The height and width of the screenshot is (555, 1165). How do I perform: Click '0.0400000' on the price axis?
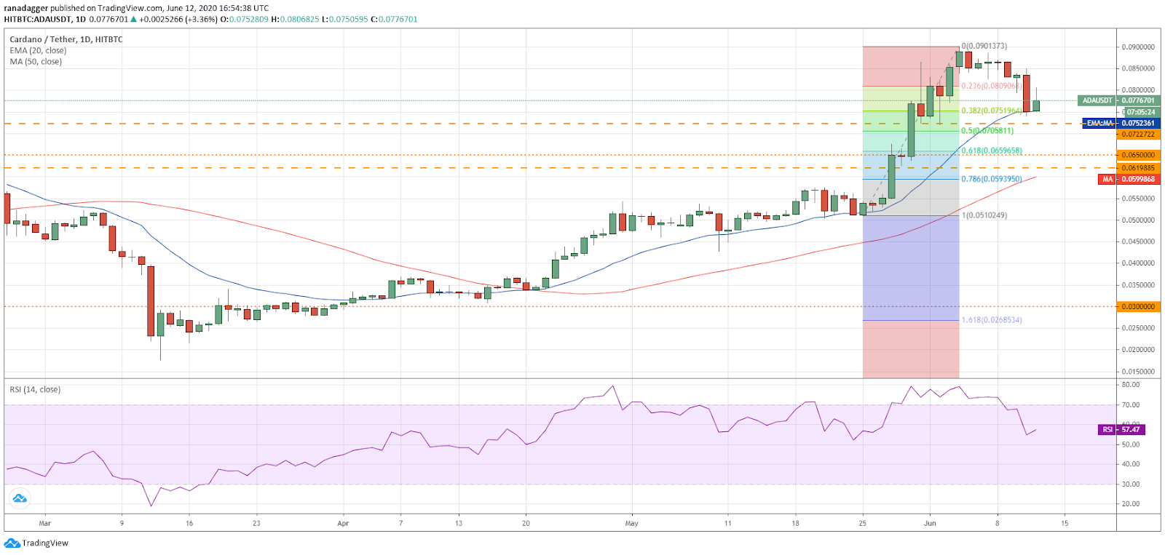[x=1138, y=263]
